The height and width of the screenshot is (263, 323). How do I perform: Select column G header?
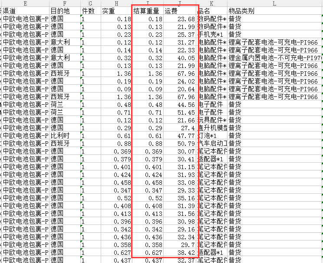90,3
